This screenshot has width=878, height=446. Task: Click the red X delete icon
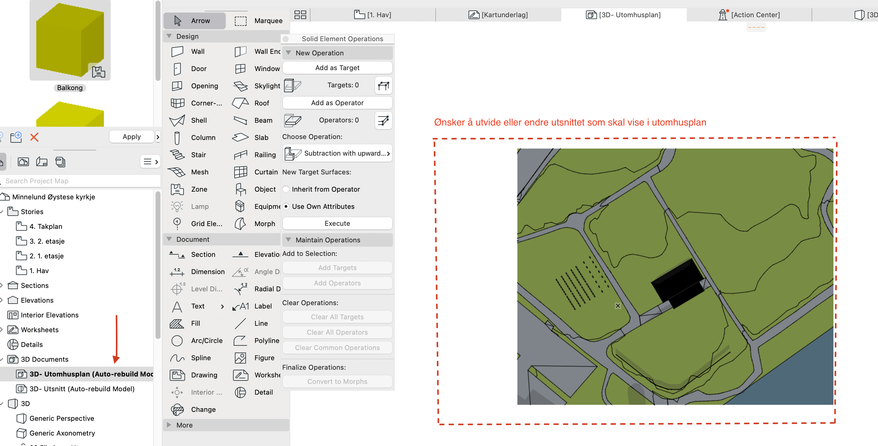[34, 137]
